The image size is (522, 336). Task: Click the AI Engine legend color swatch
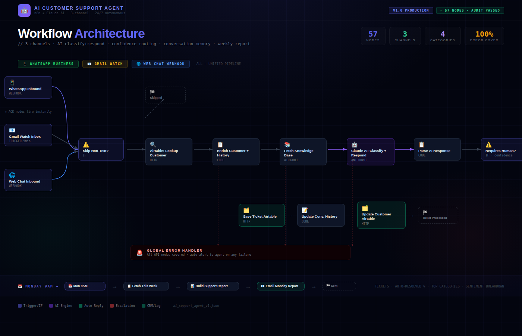click(x=51, y=306)
